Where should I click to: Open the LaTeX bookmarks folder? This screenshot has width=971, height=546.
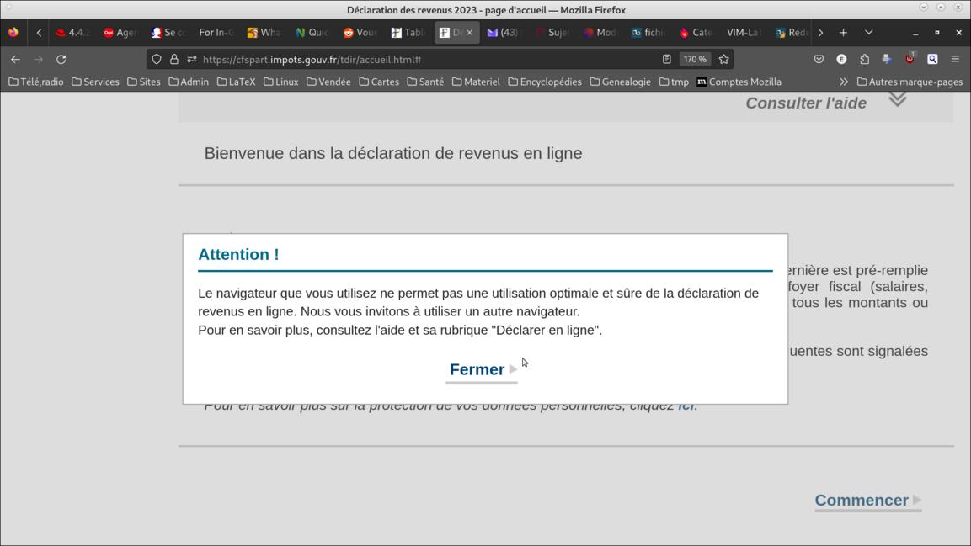pyautogui.click(x=236, y=82)
